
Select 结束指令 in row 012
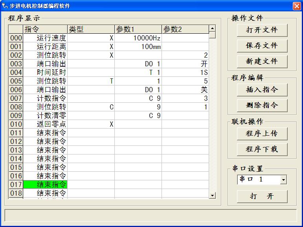pos(45,142)
